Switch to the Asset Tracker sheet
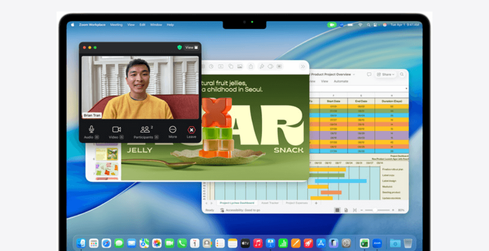489x251 pixels. point(270,203)
